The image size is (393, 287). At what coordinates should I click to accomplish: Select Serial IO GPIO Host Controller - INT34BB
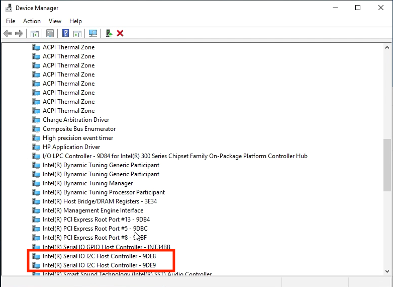click(x=107, y=247)
